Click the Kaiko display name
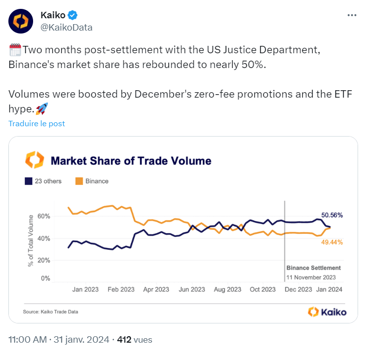Screen dimensions: 365x354 pyautogui.click(x=52, y=16)
